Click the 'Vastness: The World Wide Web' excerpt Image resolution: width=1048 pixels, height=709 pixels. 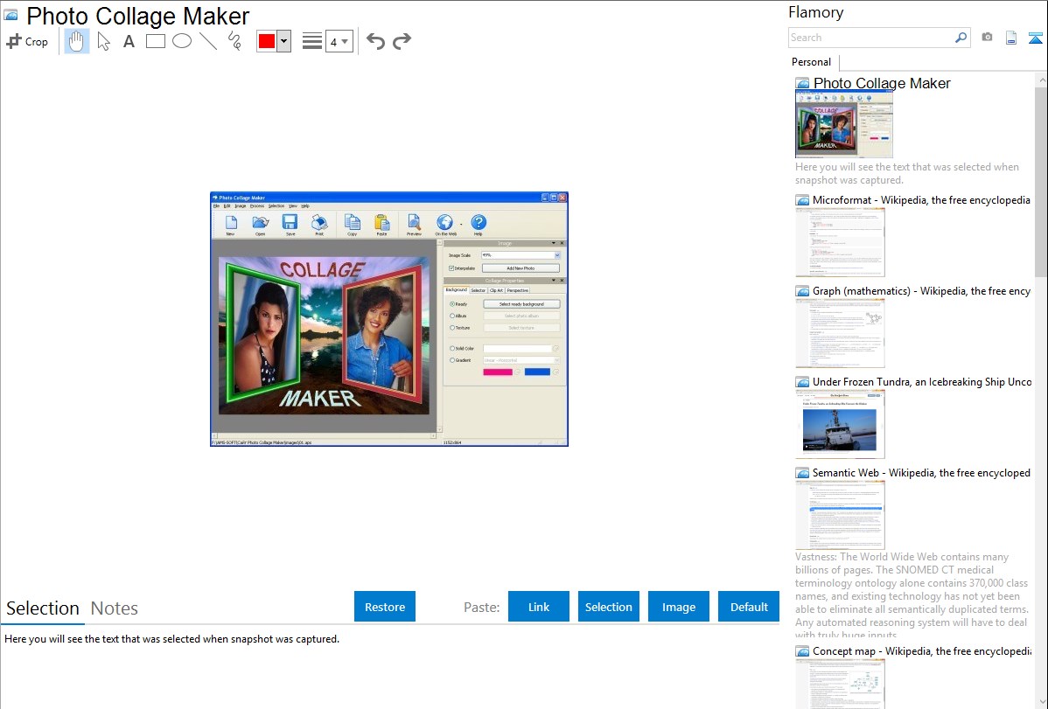(912, 596)
